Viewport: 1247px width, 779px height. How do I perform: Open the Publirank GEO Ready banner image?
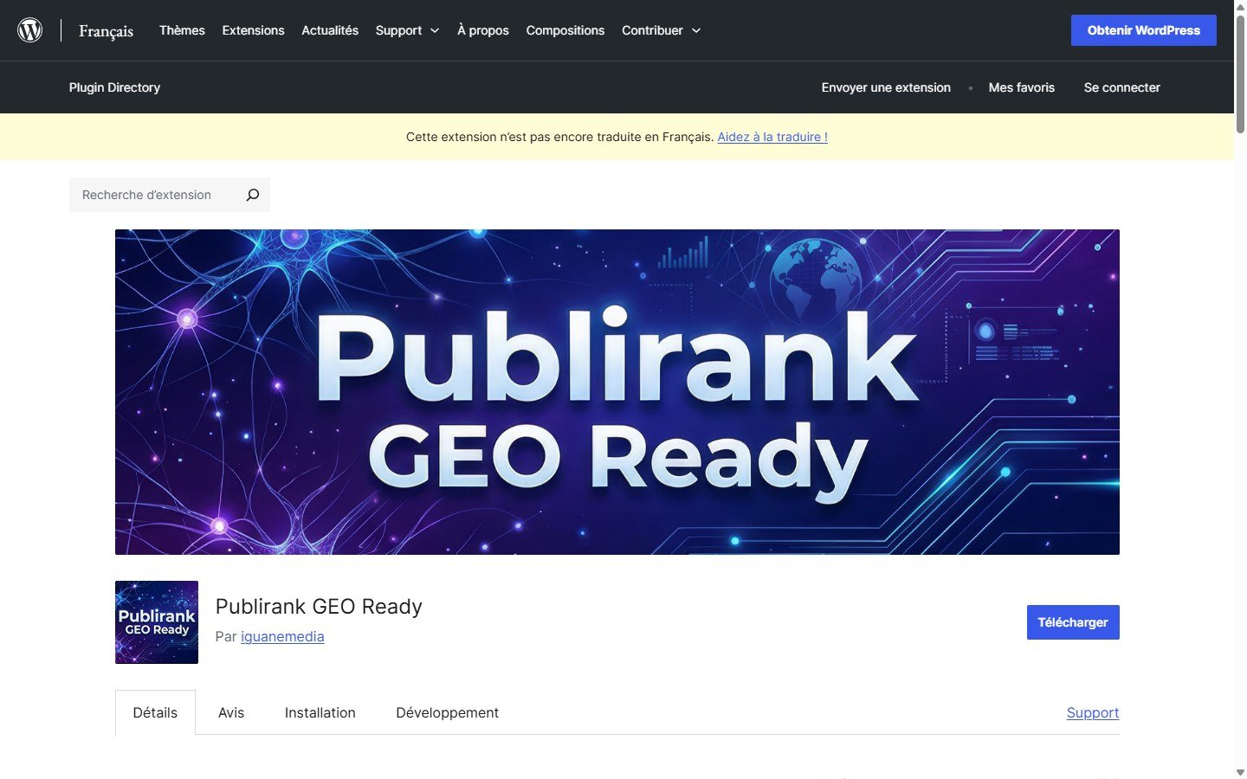(x=617, y=392)
